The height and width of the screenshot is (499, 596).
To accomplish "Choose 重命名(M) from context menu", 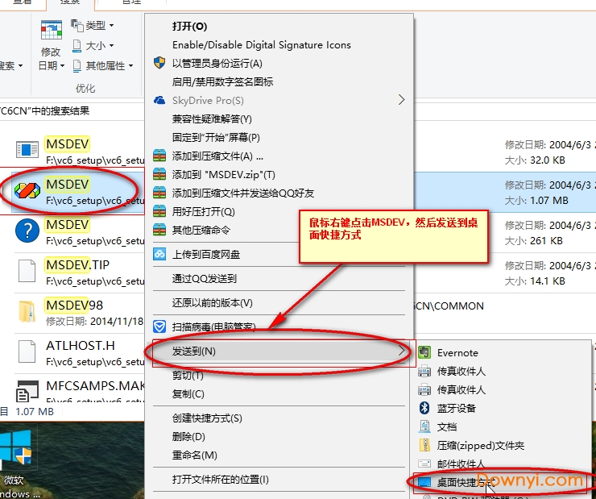I will click(195, 455).
